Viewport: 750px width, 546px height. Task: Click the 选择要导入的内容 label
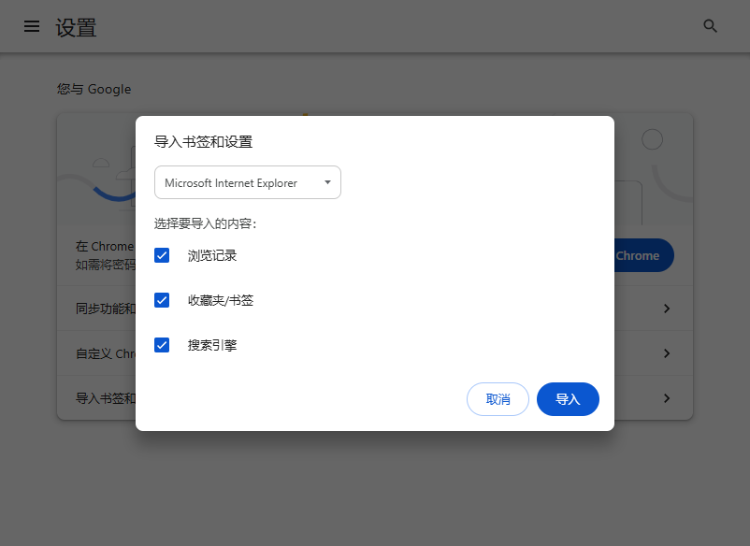(205, 223)
